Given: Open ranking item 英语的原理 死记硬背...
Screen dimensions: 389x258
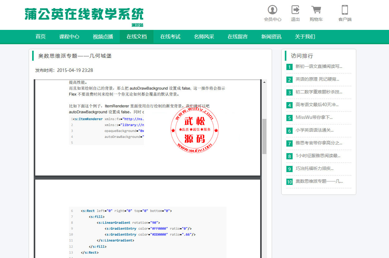Looking at the screenshot, I should point(317,79).
